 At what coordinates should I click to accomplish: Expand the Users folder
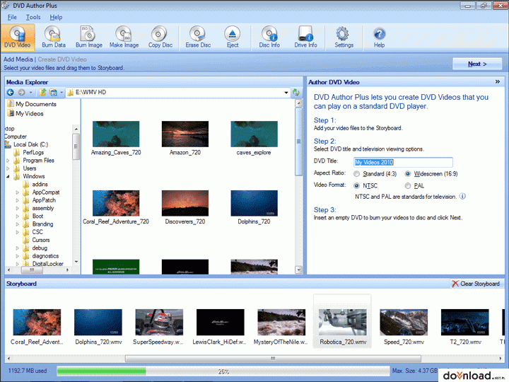coord(8,168)
